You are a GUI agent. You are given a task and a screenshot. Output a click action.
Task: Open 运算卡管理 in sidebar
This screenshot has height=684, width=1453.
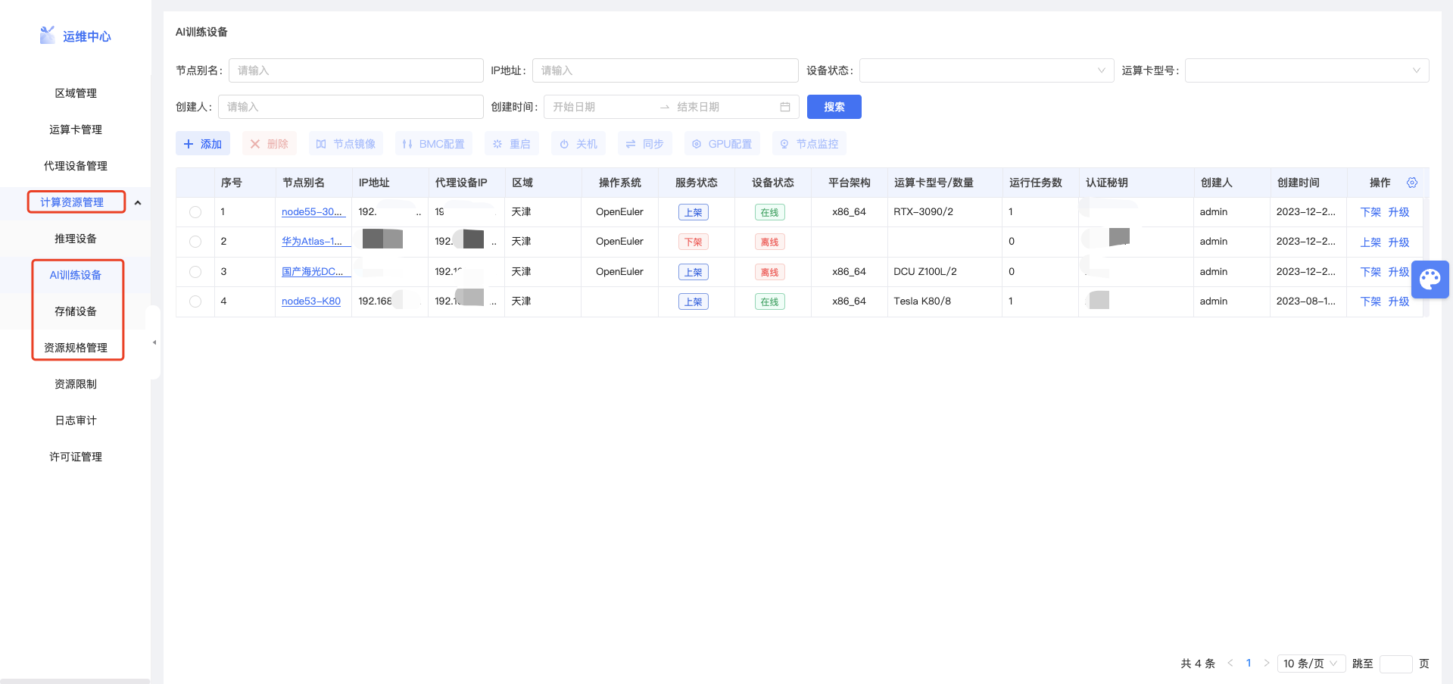tap(76, 130)
